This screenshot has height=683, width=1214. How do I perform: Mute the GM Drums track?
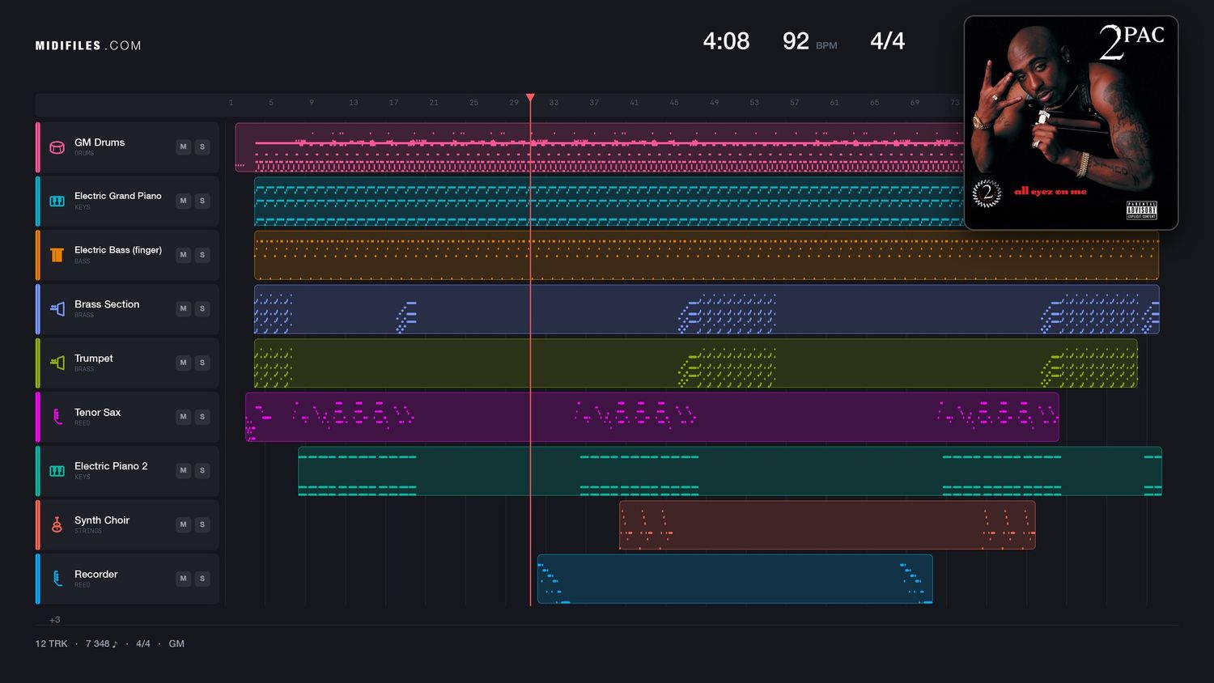pyautogui.click(x=184, y=146)
